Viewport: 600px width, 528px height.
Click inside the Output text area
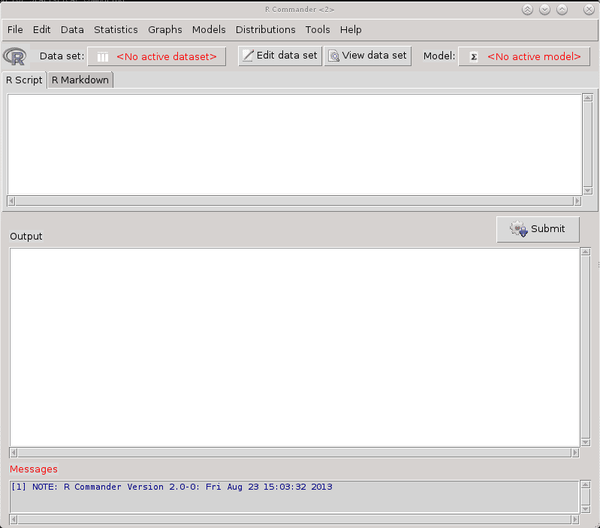[294, 347]
